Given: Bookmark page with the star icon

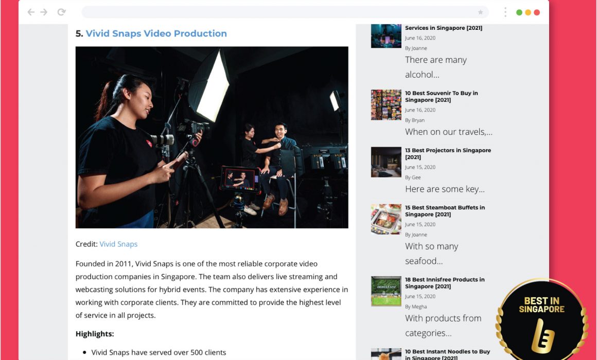Looking at the screenshot, I should [x=480, y=12].
